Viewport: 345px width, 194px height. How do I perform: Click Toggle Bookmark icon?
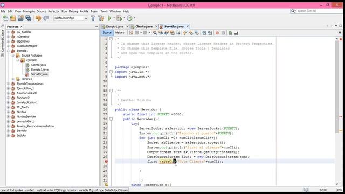(197, 33)
